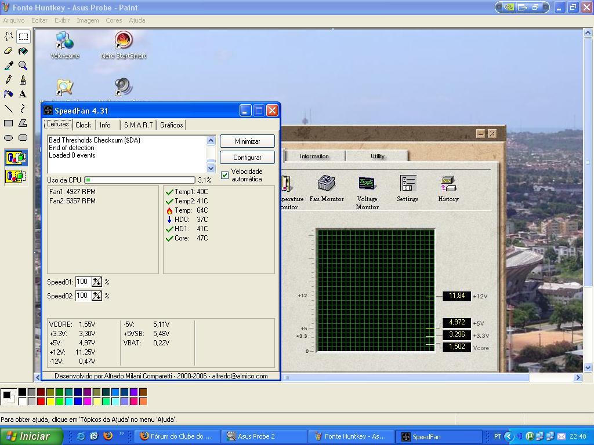Pick the black color swatch
The width and height of the screenshot is (594, 445).
pyautogui.click(x=23, y=392)
